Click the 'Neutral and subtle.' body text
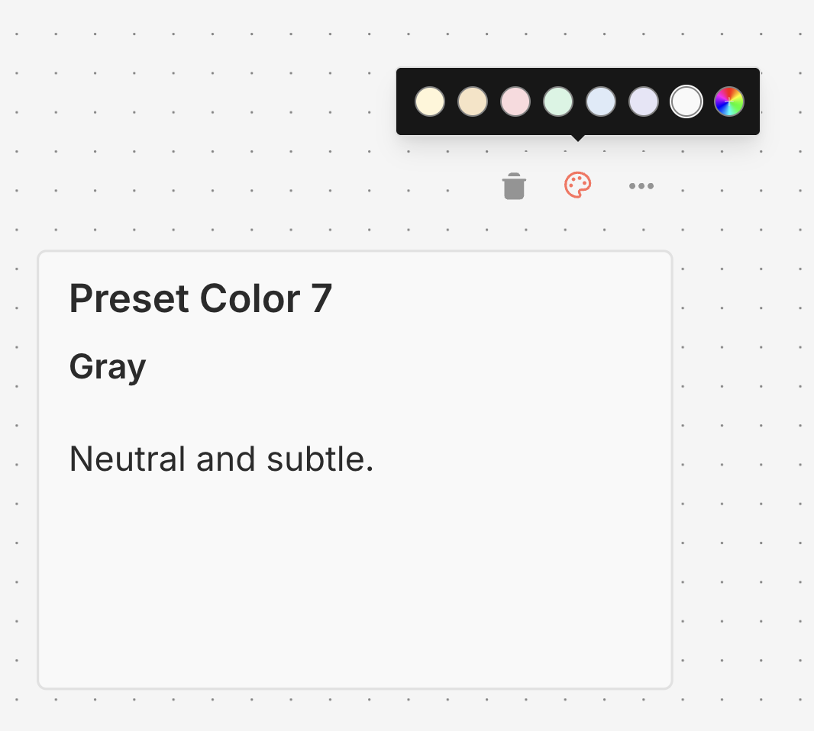 tap(221, 459)
